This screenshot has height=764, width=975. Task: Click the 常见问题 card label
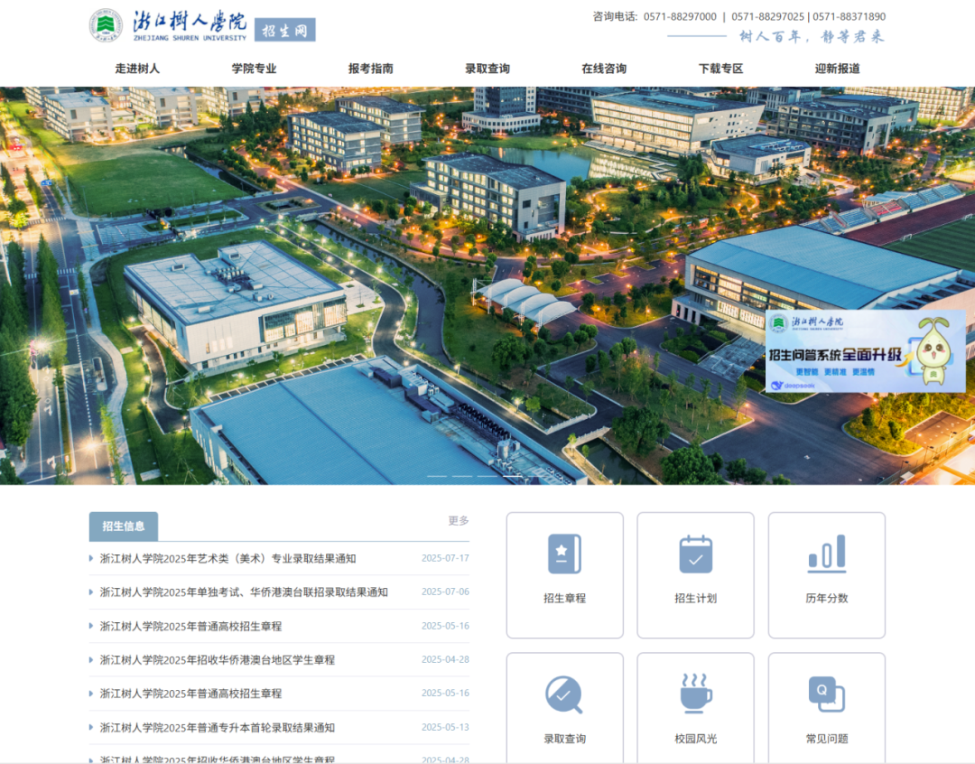(827, 739)
